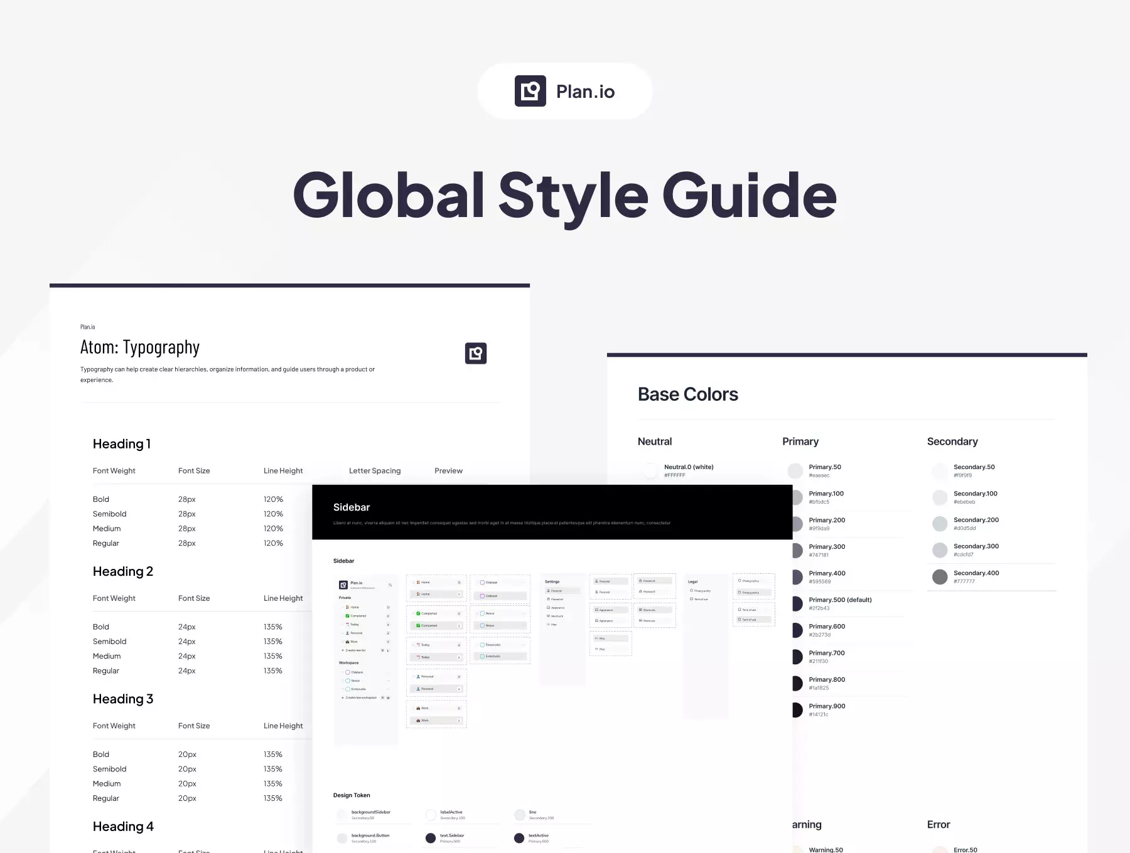Click the plus icon for Create new list
The image size is (1130, 853).
pyautogui.click(x=343, y=650)
